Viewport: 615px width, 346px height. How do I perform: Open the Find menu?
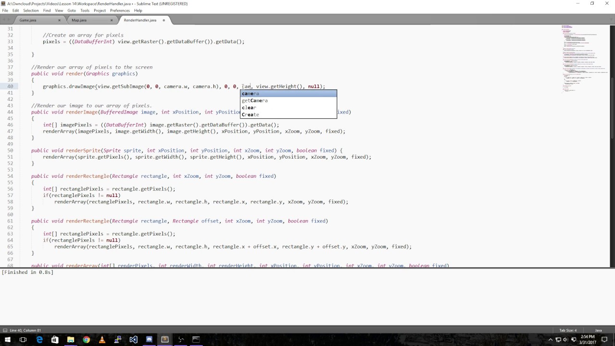47,11
